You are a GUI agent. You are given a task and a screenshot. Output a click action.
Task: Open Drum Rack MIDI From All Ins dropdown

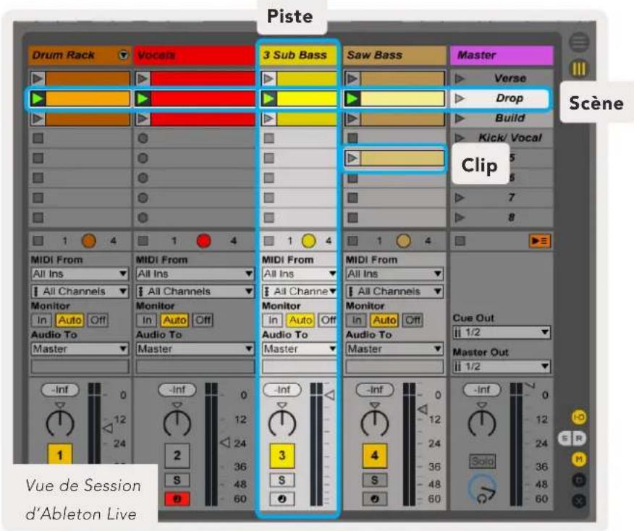pyautogui.click(x=80, y=274)
